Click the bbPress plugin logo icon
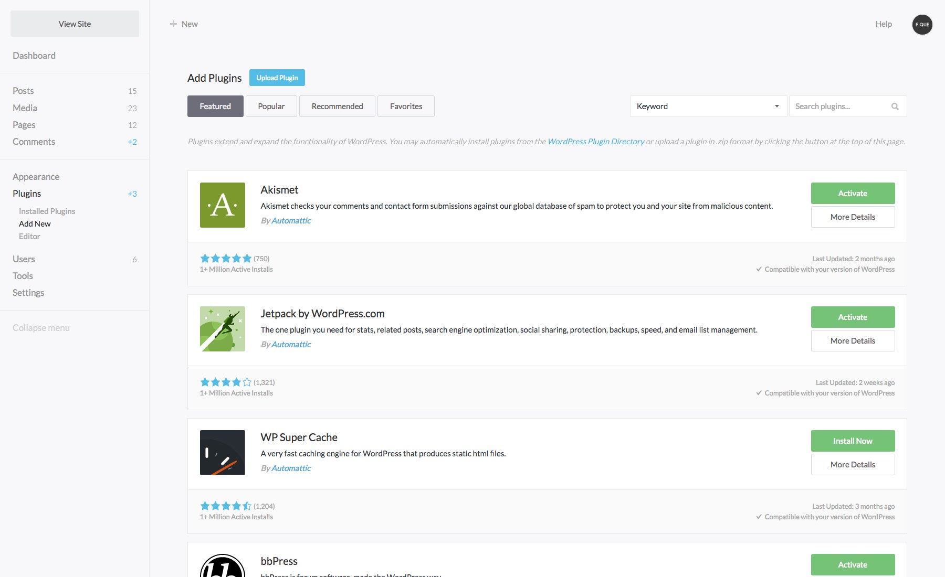This screenshot has height=577, width=945. click(222, 565)
